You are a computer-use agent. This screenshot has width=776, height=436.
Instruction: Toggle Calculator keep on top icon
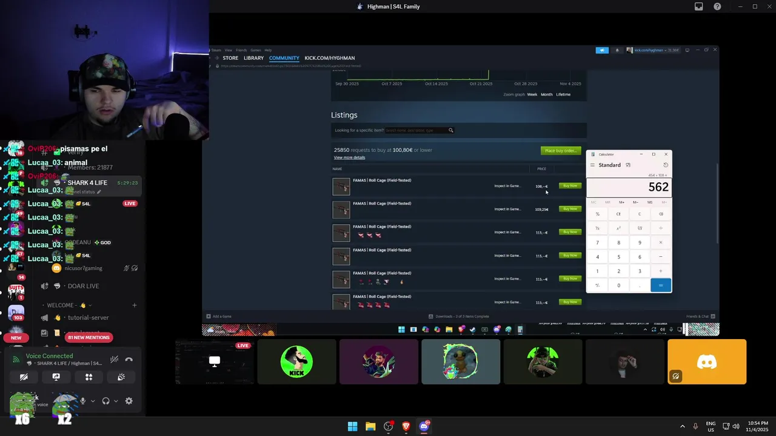pyautogui.click(x=628, y=165)
